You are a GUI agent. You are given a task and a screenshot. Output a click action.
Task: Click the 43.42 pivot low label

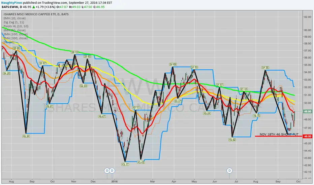click(141, 162)
